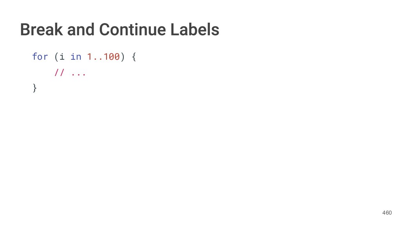Screen dimensions: 401x225
Task: Click the opening parenthesis before 'i'
Action: click(56, 57)
